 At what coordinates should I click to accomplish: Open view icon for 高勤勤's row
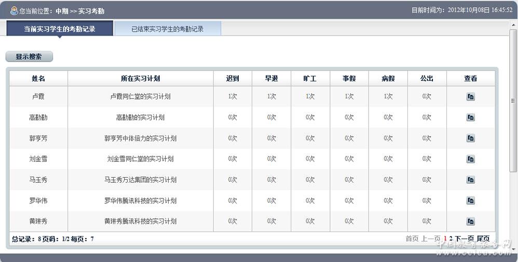coord(470,118)
